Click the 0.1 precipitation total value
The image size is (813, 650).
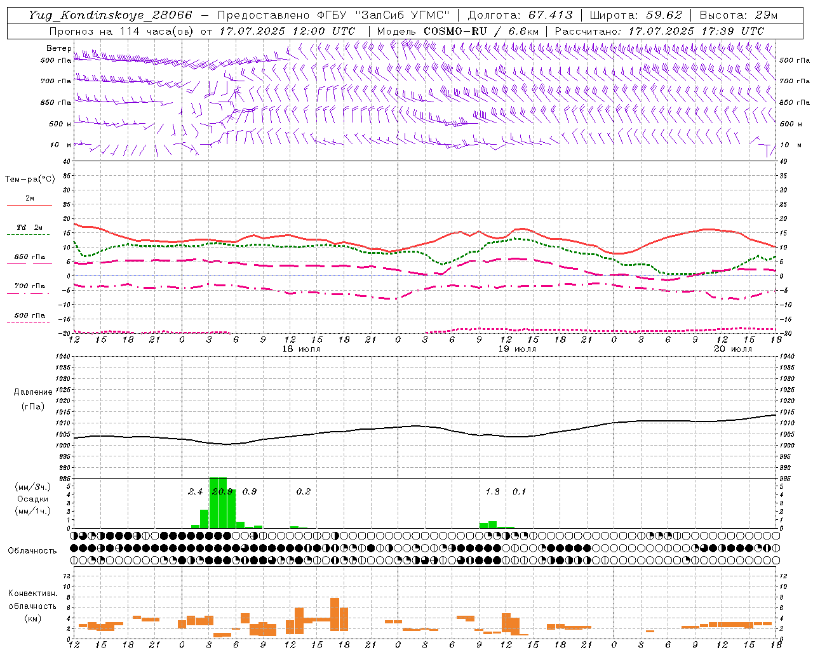click(520, 491)
